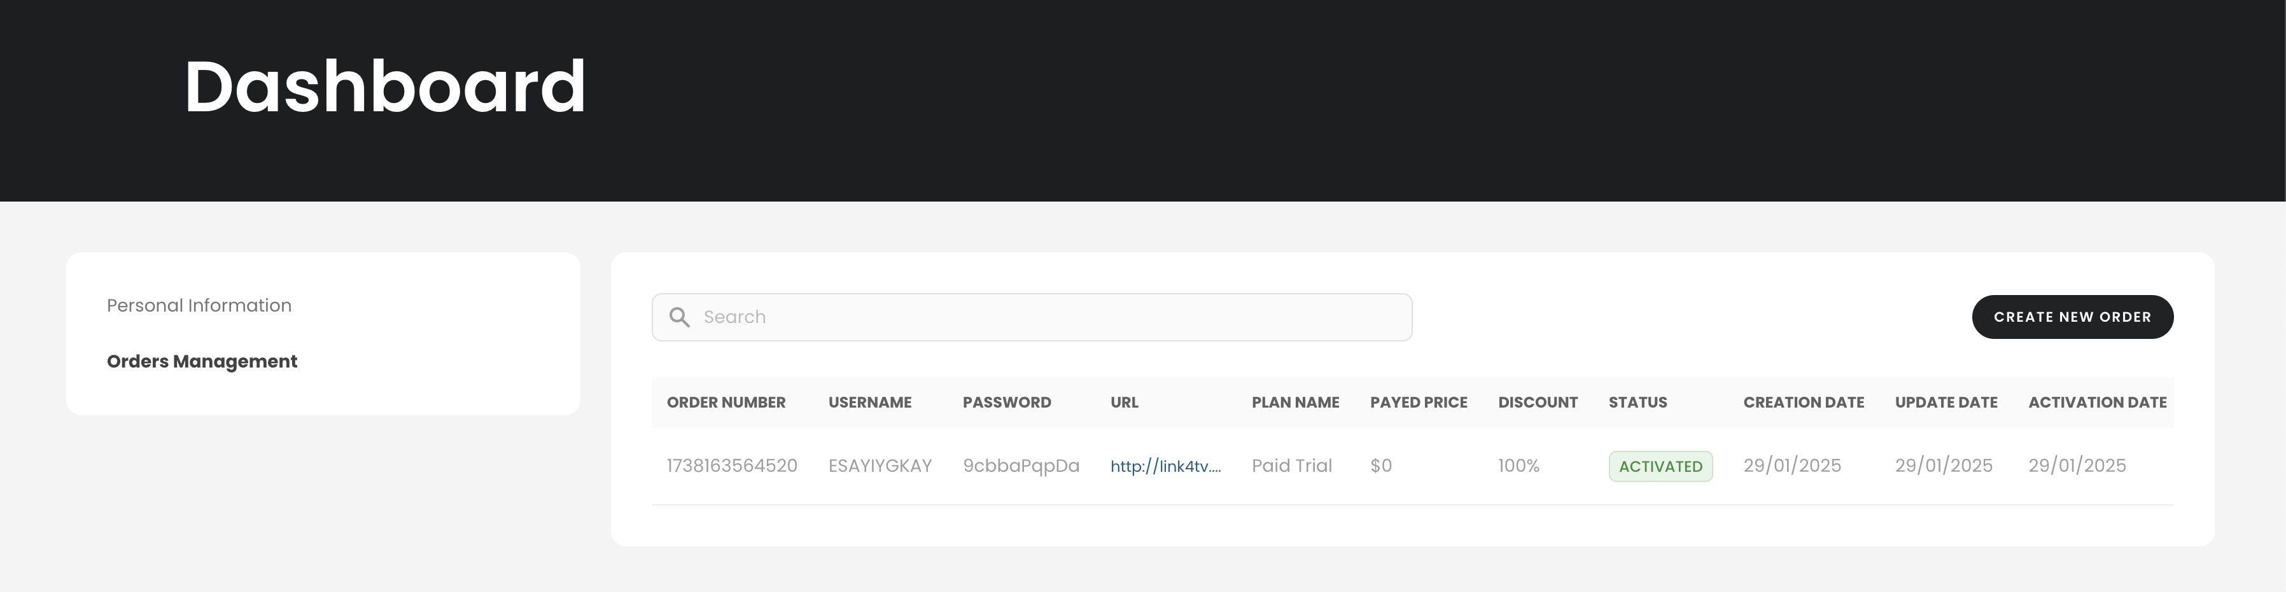Viewport: 2286px width, 592px height.
Task: Click the Create New Order button
Action: [x=2072, y=317]
